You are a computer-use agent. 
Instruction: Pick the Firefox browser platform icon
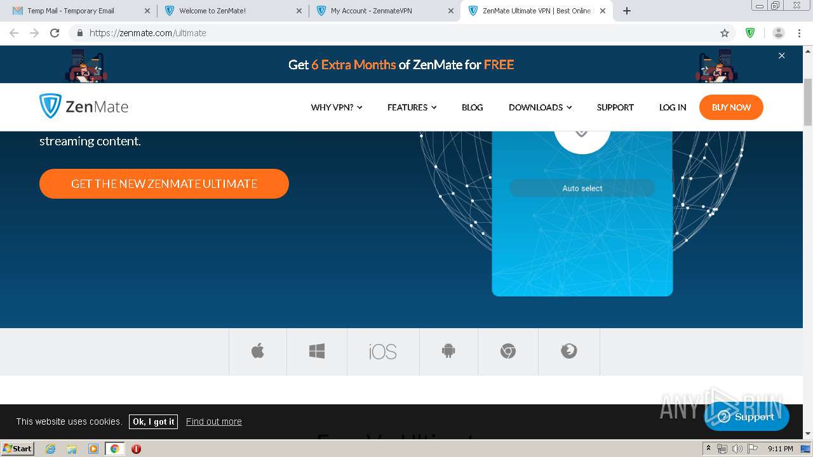click(x=569, y=351)
